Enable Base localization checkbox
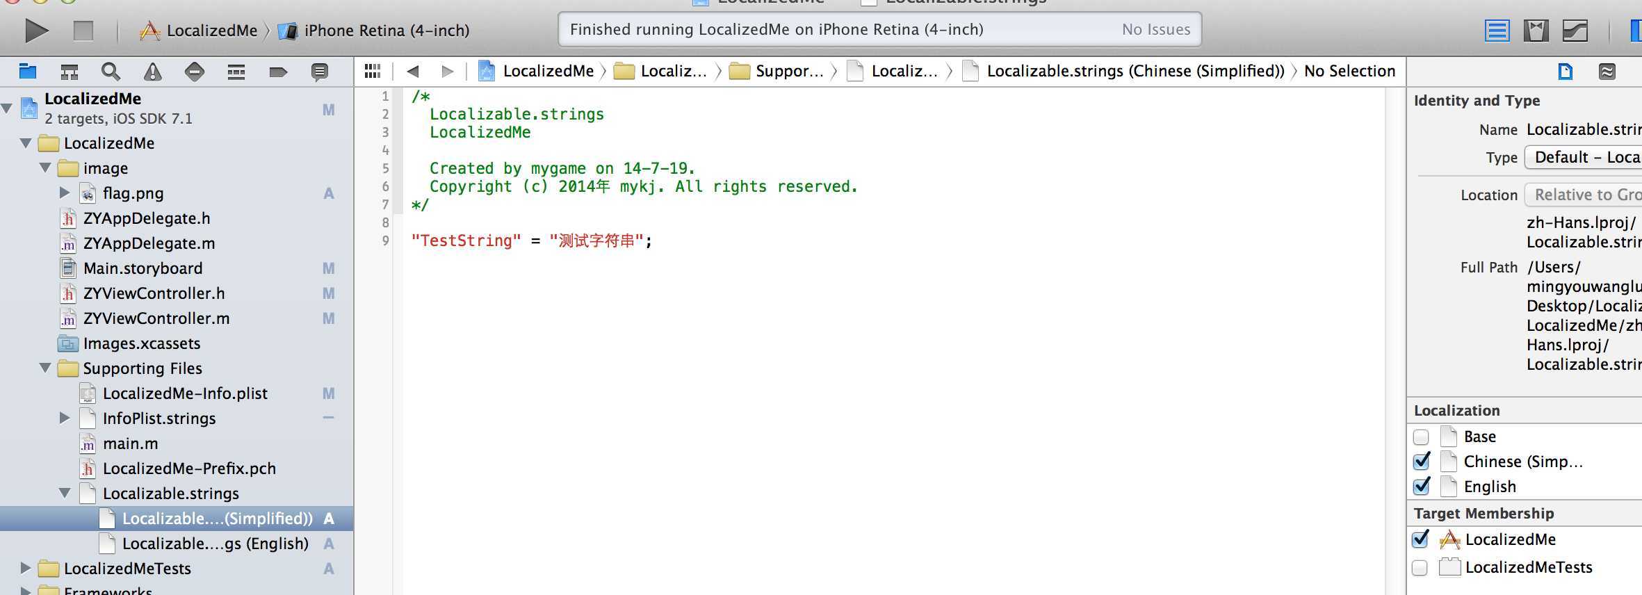This screenshot has width=1642, height=595. click(1421, 437)
